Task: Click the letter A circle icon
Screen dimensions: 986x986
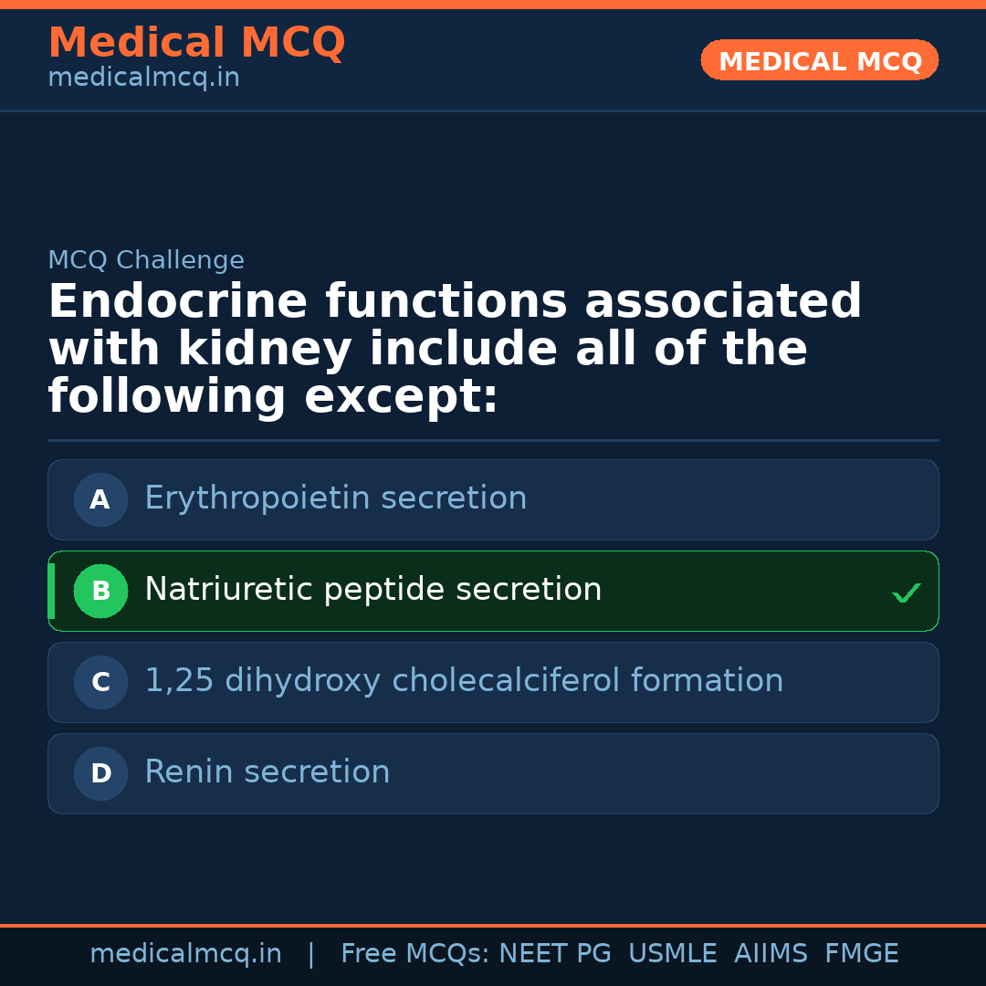Action: [100, 499]
